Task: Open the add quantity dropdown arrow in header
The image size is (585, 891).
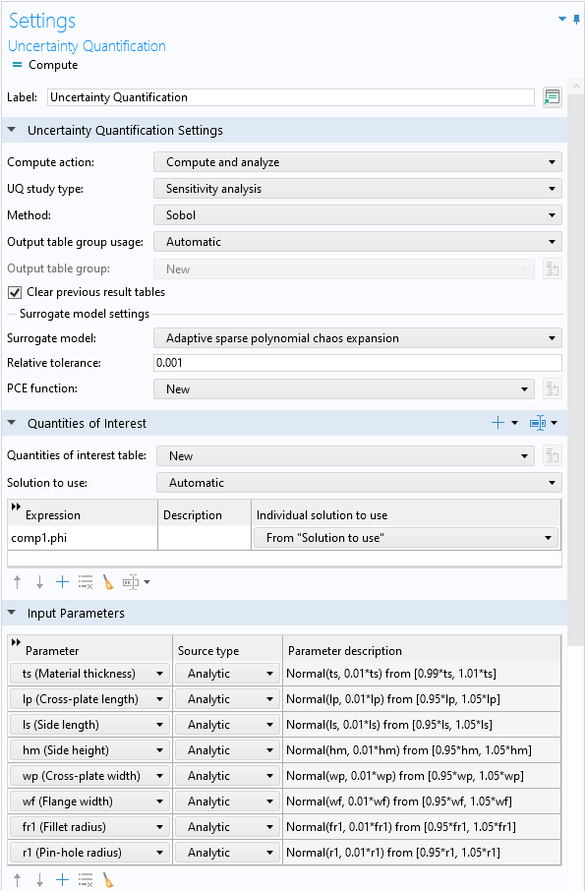Action: (x=514, y=423)
